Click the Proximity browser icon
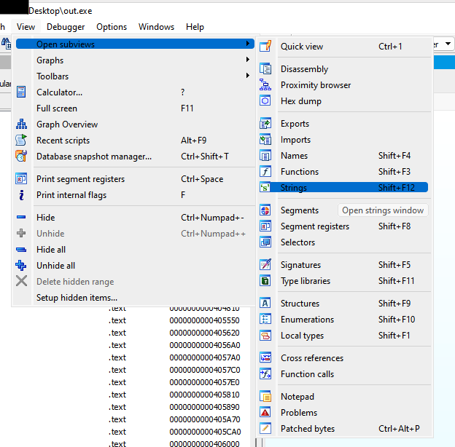This screenshot has height=447, width=455. tap(265, 85)
